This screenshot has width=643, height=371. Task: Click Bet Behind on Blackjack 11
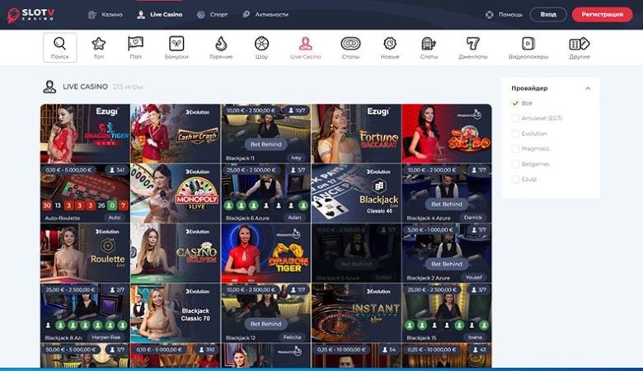(265, 144)
